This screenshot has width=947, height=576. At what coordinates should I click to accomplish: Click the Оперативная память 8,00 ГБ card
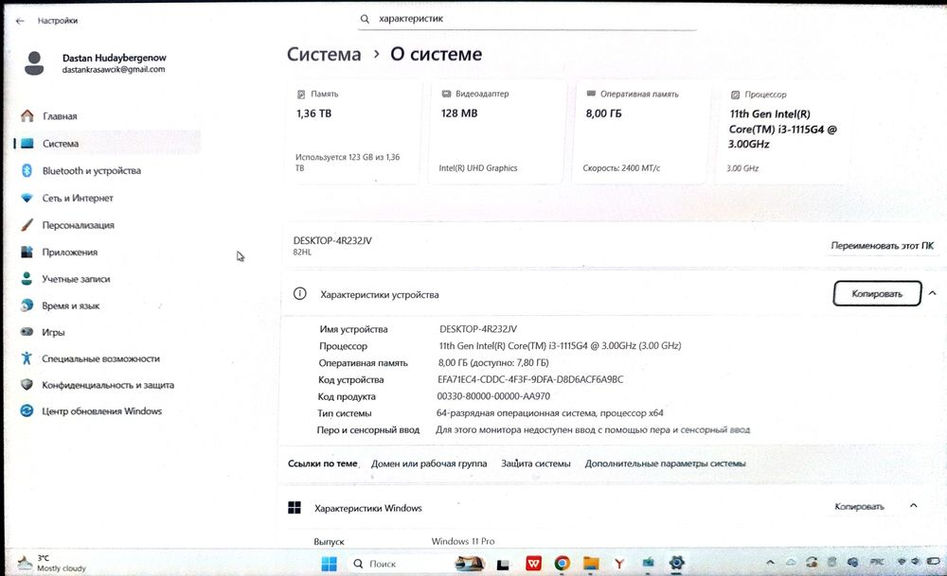click(x=641, y=131)
